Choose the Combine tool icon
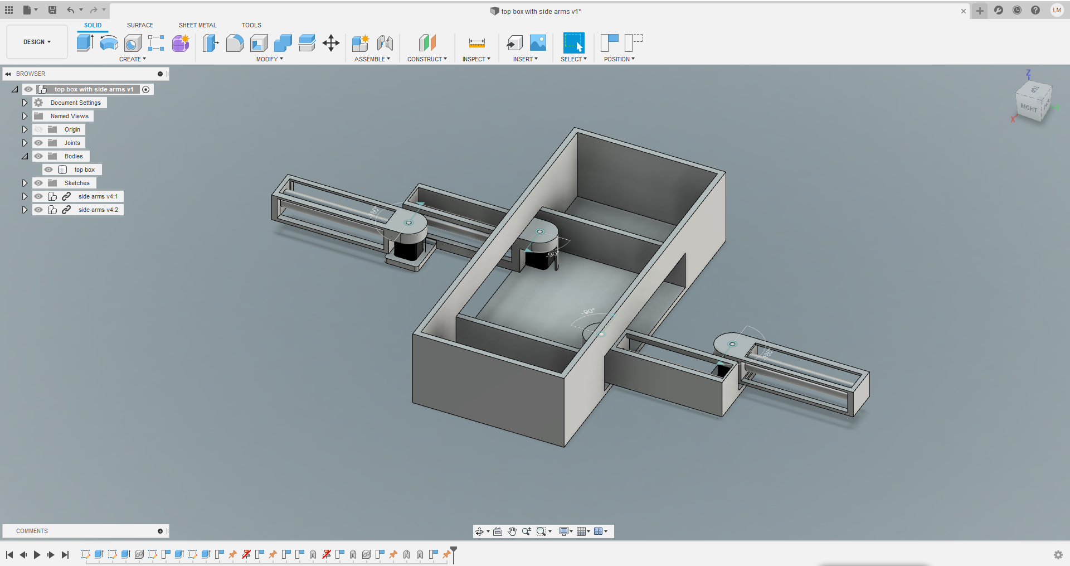 click(283, 43)
